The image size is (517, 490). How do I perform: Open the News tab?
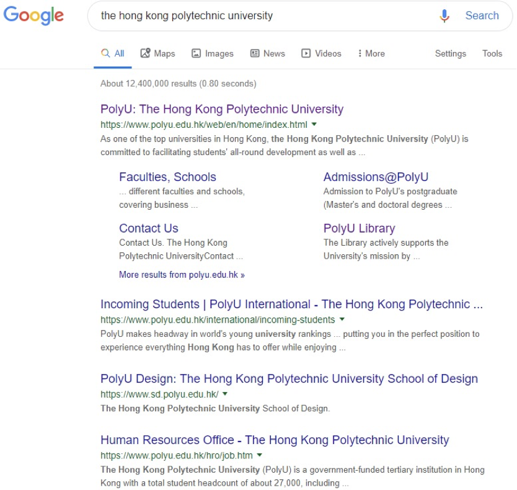(x=268, y=53)
